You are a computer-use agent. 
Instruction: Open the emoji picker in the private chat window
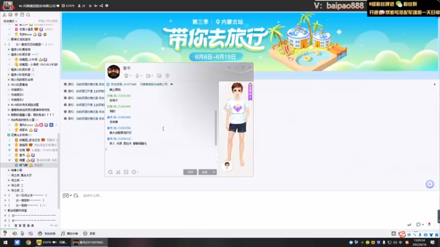[x=111, y=172]
